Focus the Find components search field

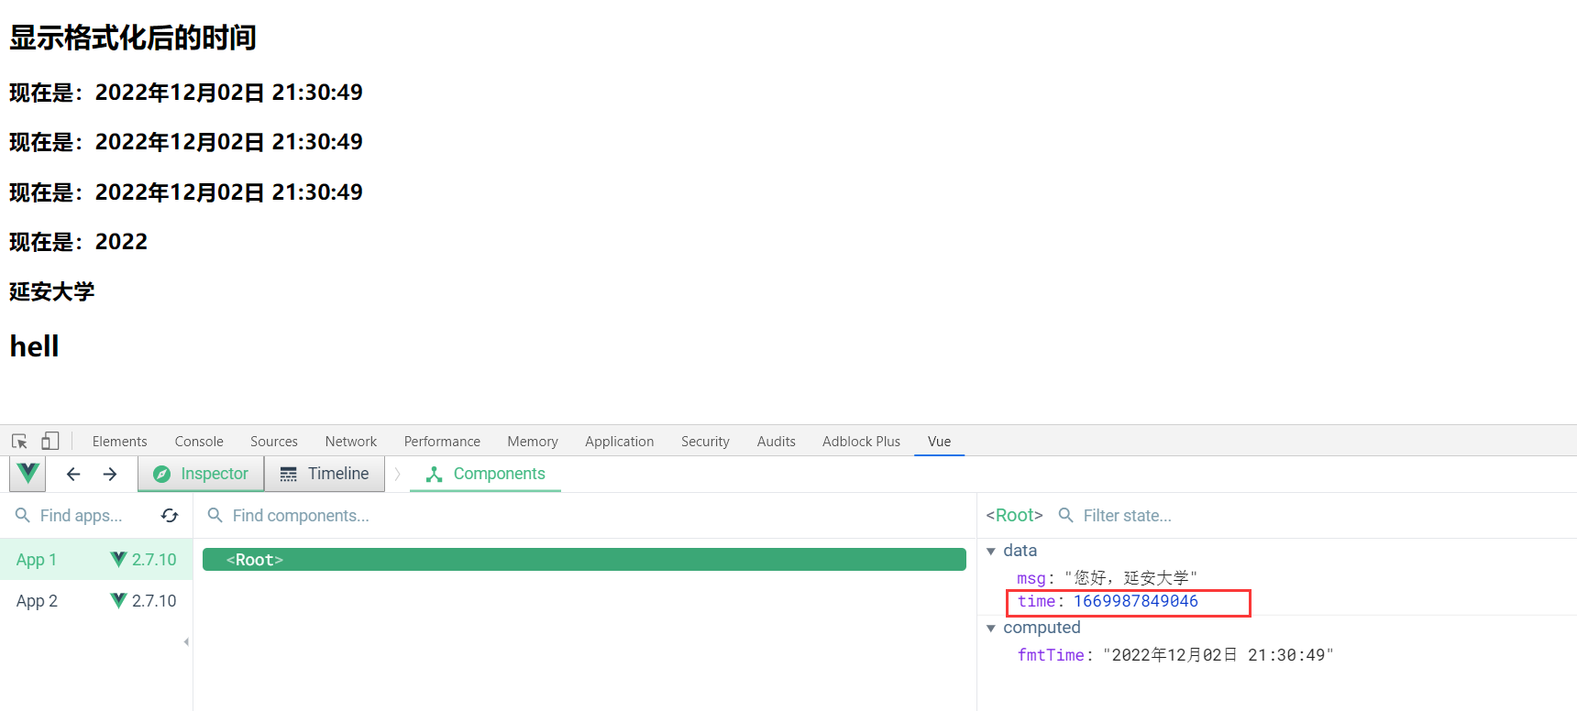coord(301,515)
